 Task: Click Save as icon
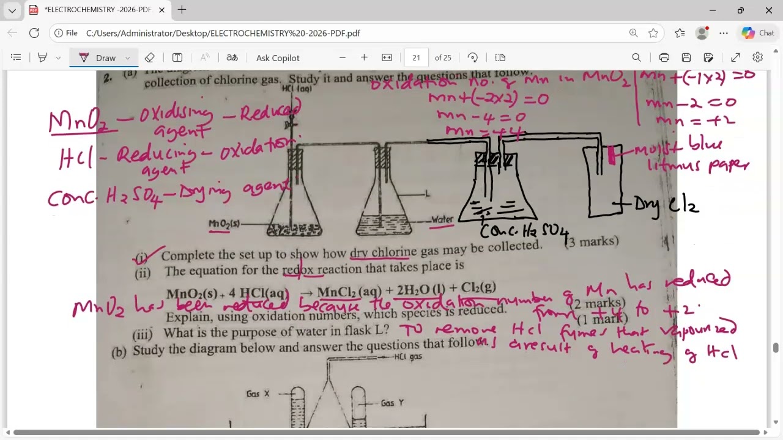(x=708, y=57)
